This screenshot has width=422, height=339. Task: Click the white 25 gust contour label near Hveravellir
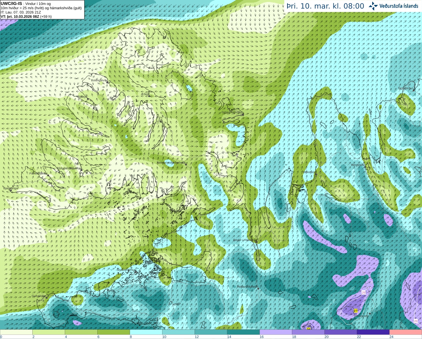pyautogui.click(x=364, y=293)
